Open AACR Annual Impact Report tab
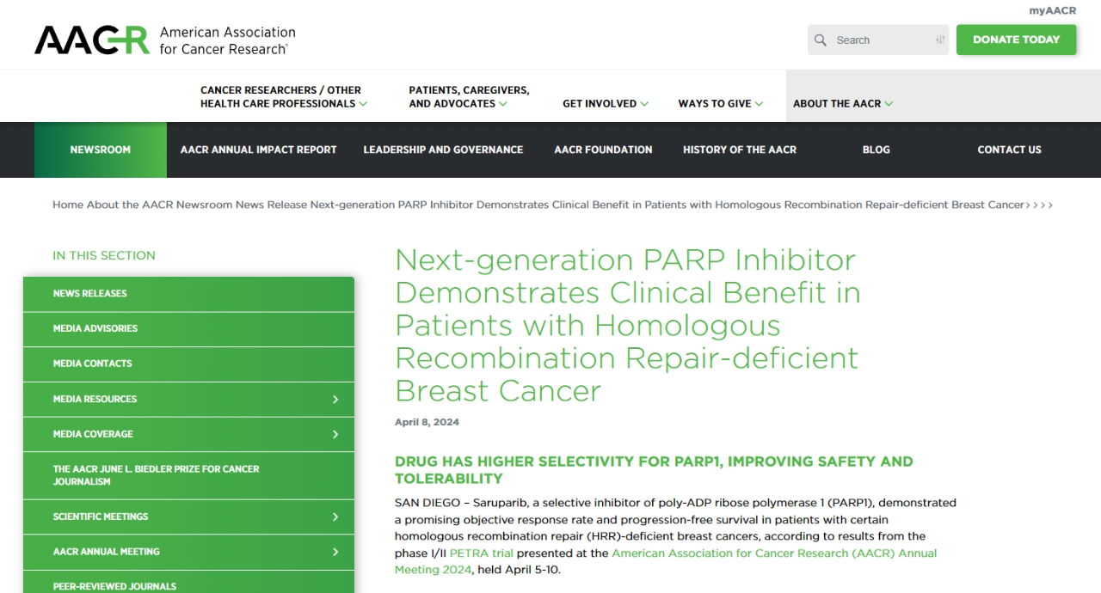1101x593 pixels. click(258, 150)
